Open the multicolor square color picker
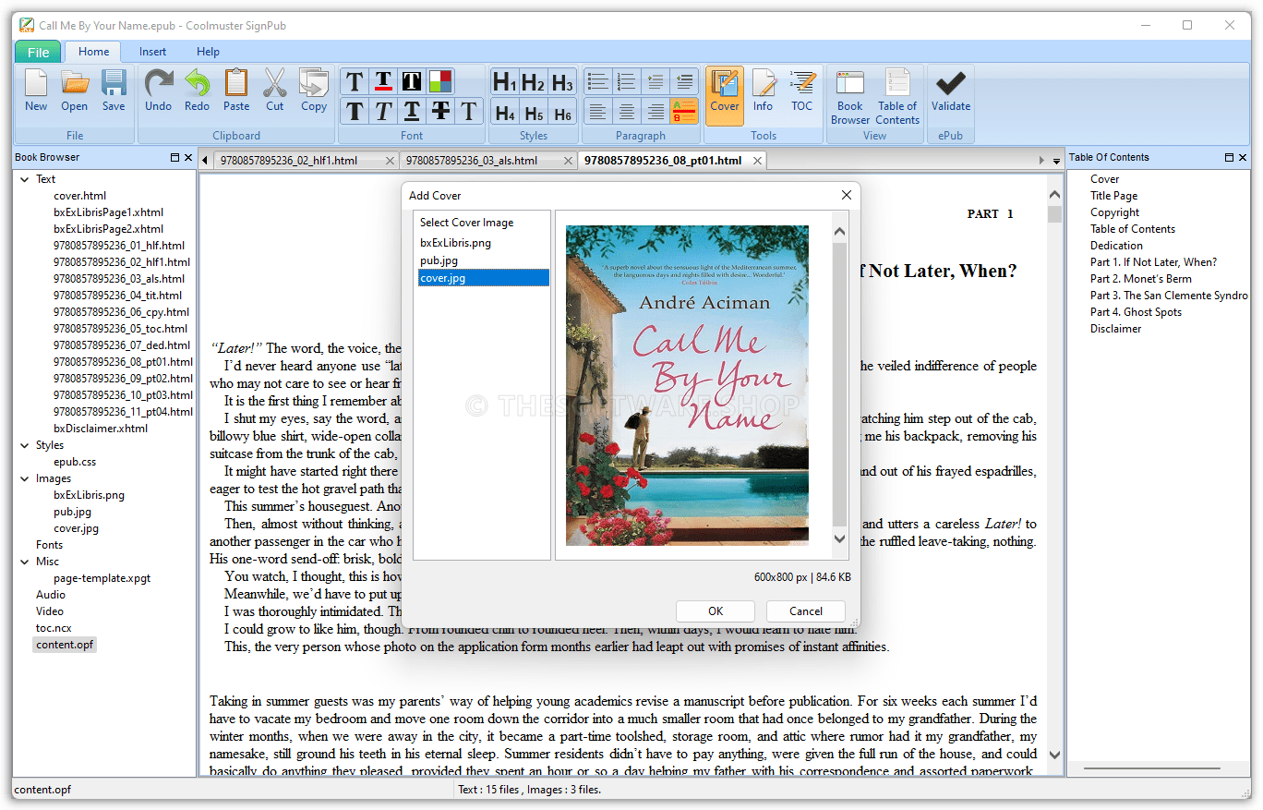Image resolution: width=1263 pixels, height=810 pixels. (440, 81)
